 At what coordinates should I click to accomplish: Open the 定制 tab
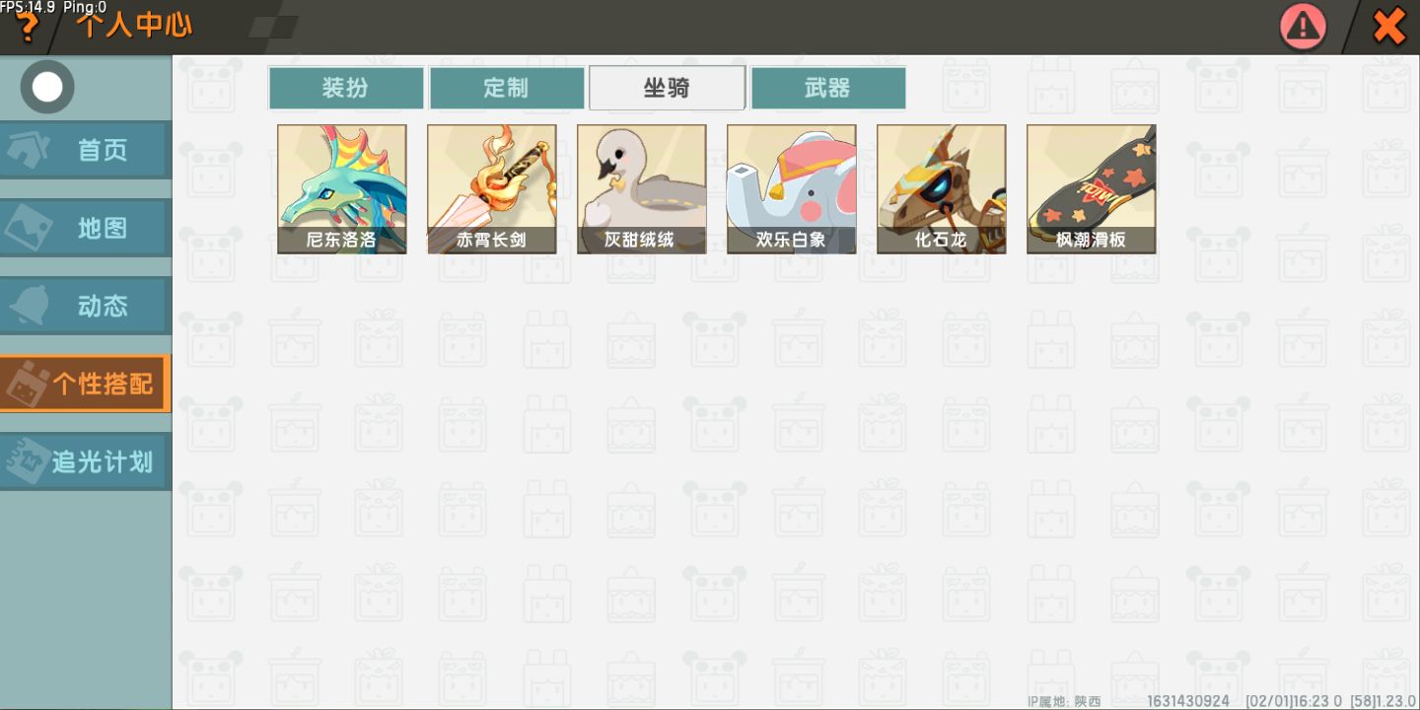[x=507, y=88]
